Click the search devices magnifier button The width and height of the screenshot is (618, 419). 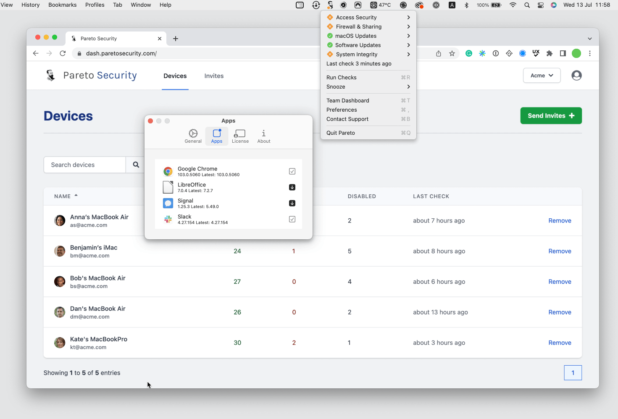pyautogui.click(x=136, y=165)
